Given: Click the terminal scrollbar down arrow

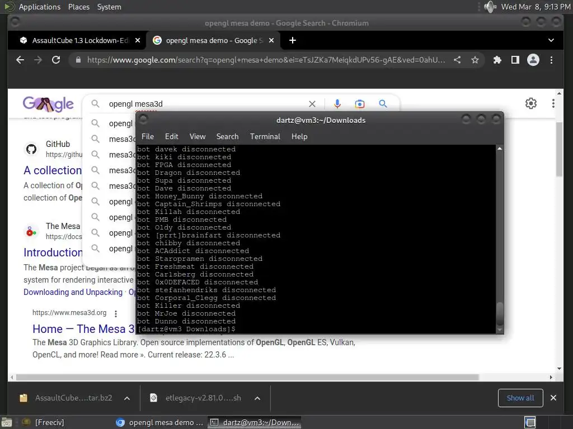Looking at the screenshot, I should (x=500, y=330).
